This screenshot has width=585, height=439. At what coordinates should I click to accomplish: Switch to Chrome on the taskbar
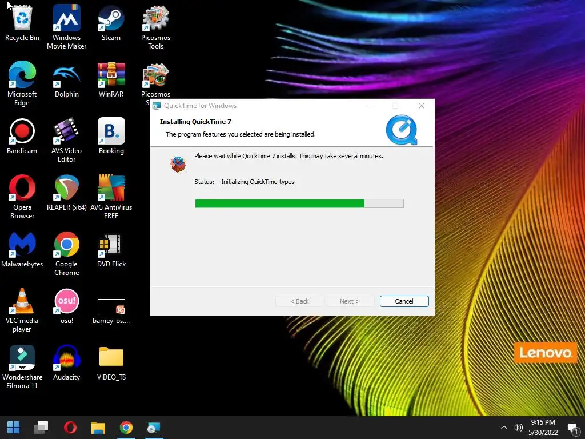point(126,428)
